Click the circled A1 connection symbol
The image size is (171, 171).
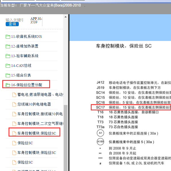point(100,133)
